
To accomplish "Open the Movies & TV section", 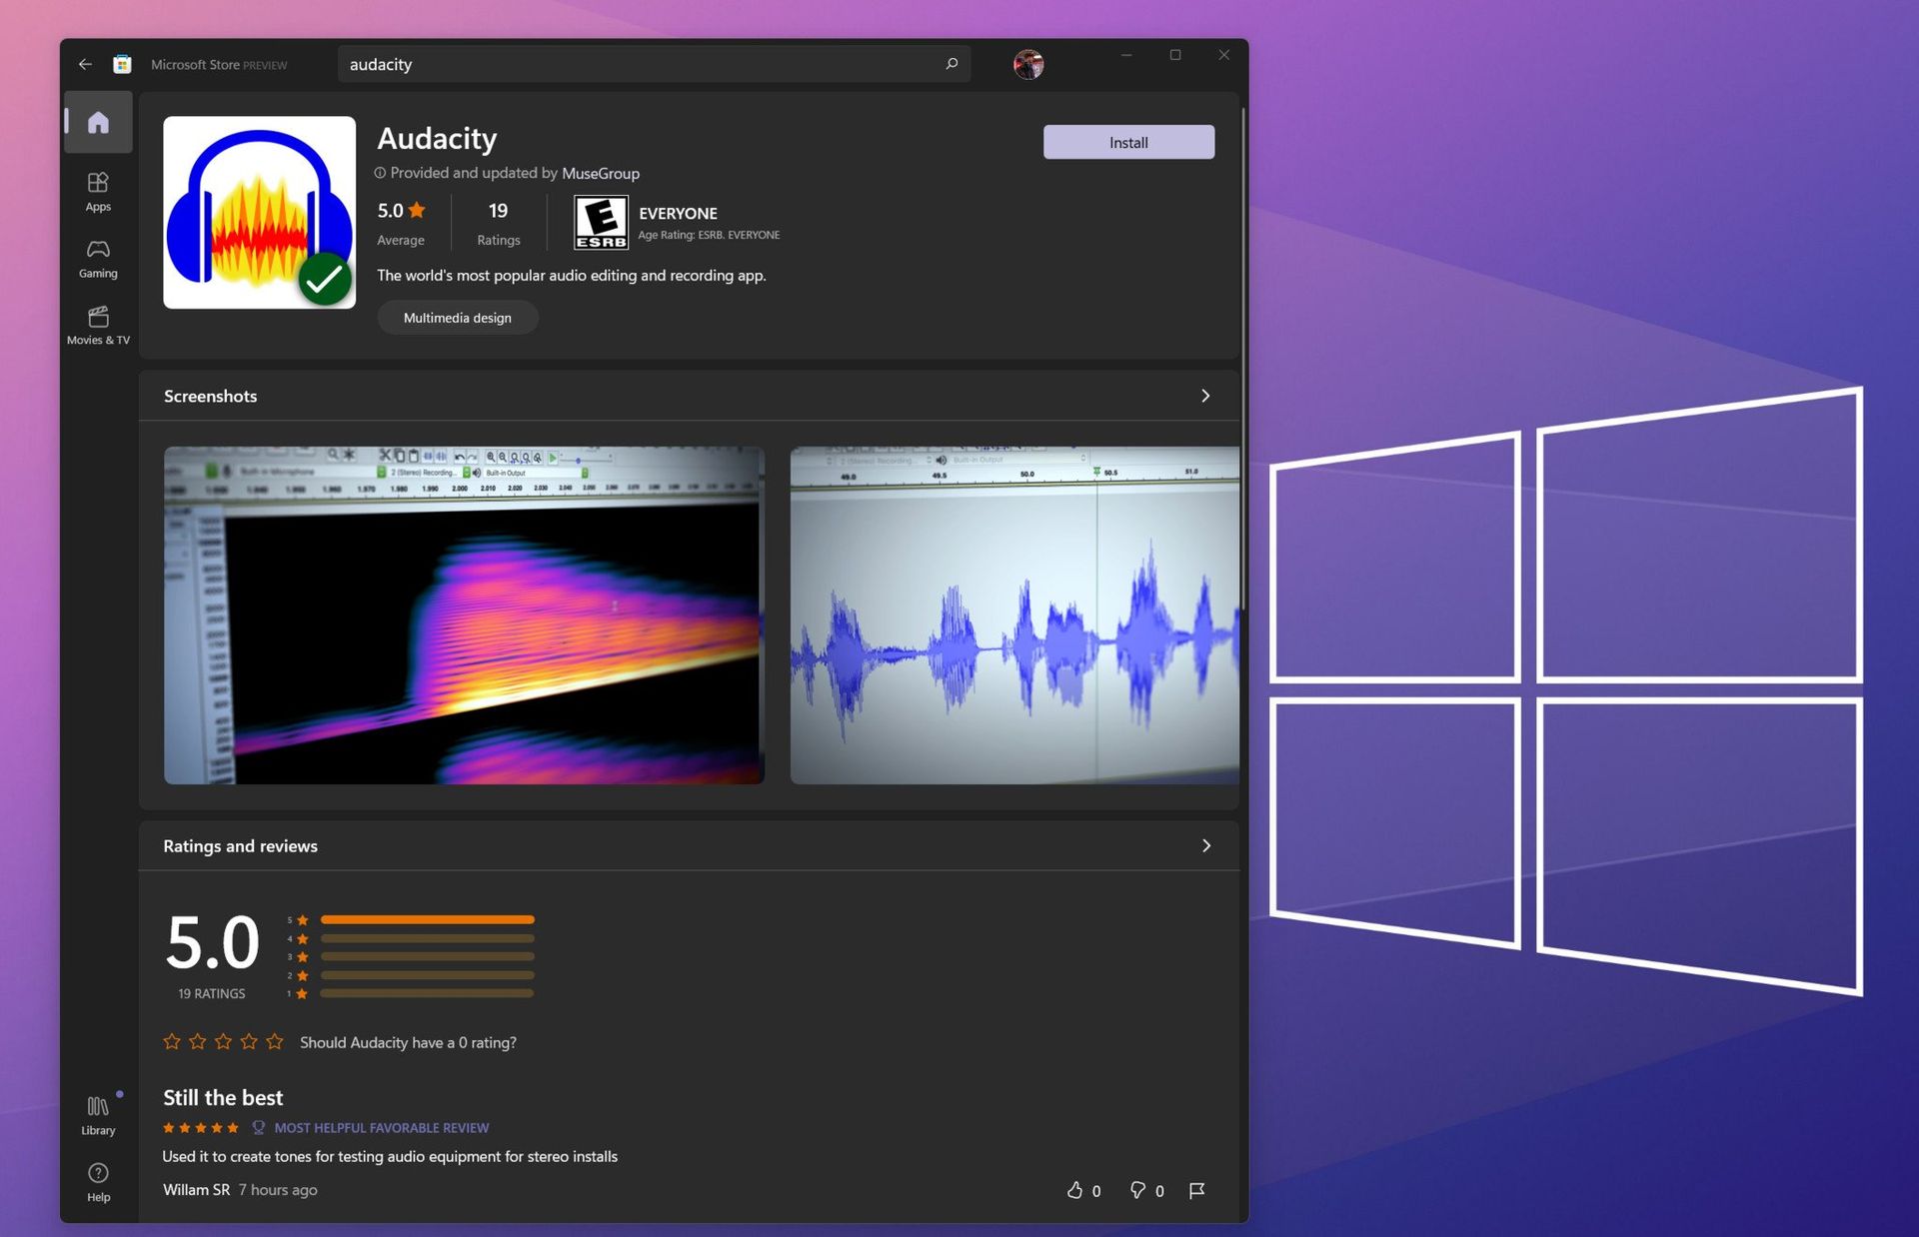I will tap(97, 323).
